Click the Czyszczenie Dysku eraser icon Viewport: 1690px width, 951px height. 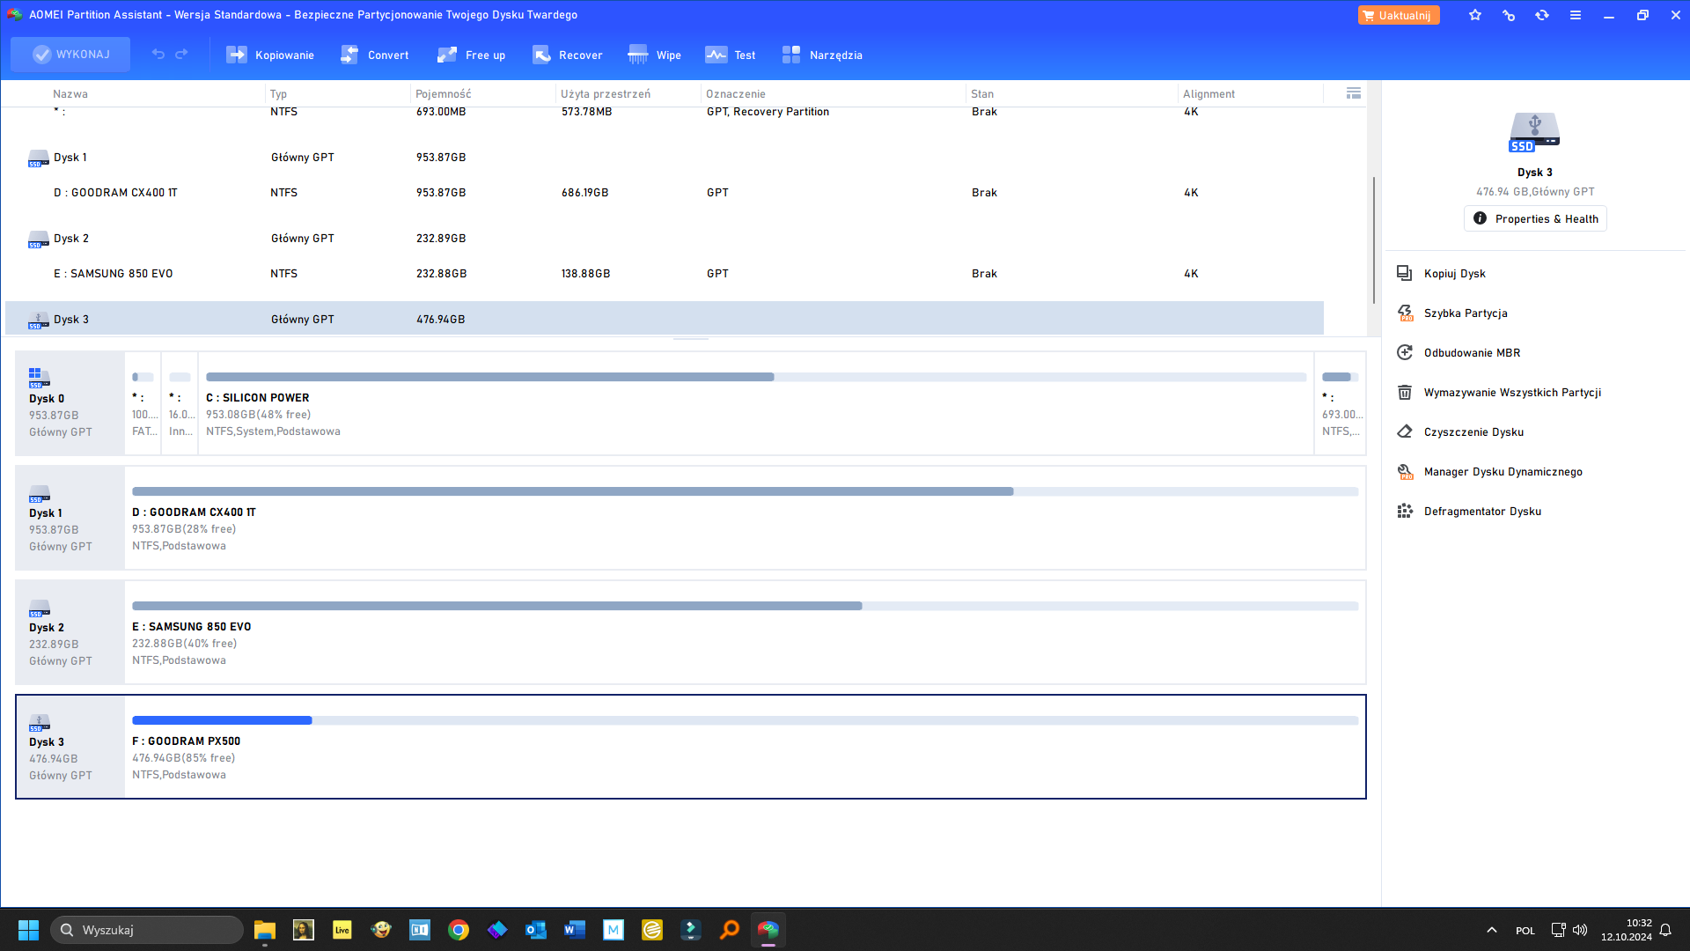[x=1405, y=432]
